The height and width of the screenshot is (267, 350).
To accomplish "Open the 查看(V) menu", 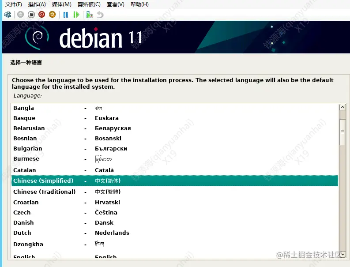I will pos(115,4).
